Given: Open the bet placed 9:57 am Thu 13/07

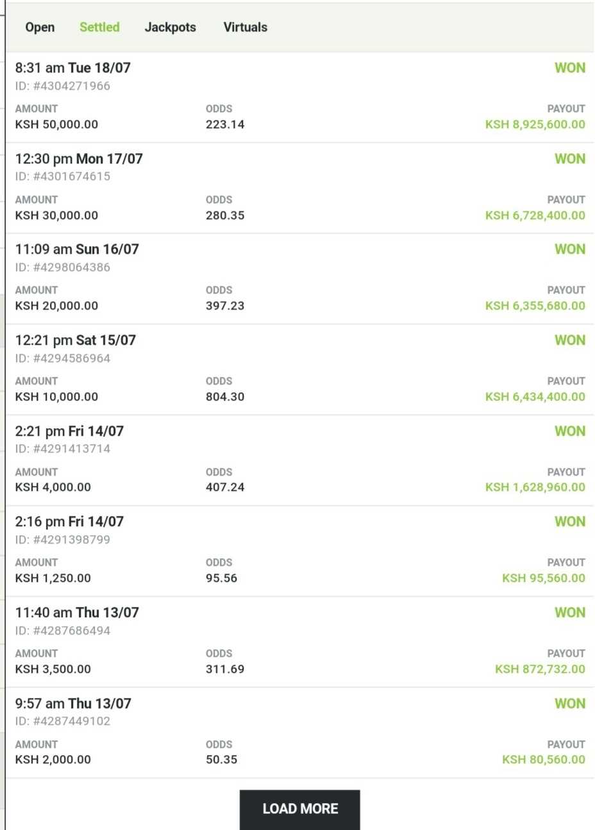Looking at the screenshot, I should (x=73, y=704).
